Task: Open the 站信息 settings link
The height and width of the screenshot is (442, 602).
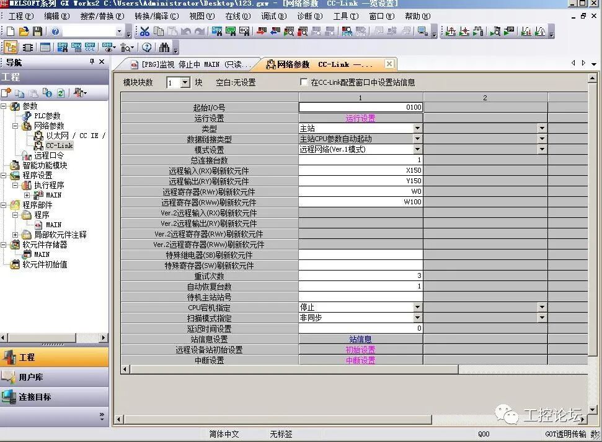Action: pyautogui.click(x=360, y=339)
